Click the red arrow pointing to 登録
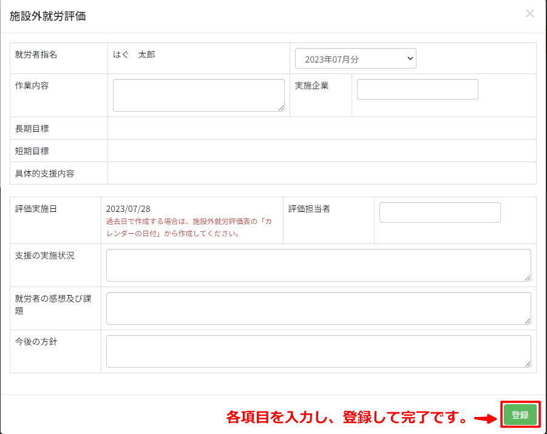 [485, 418]
